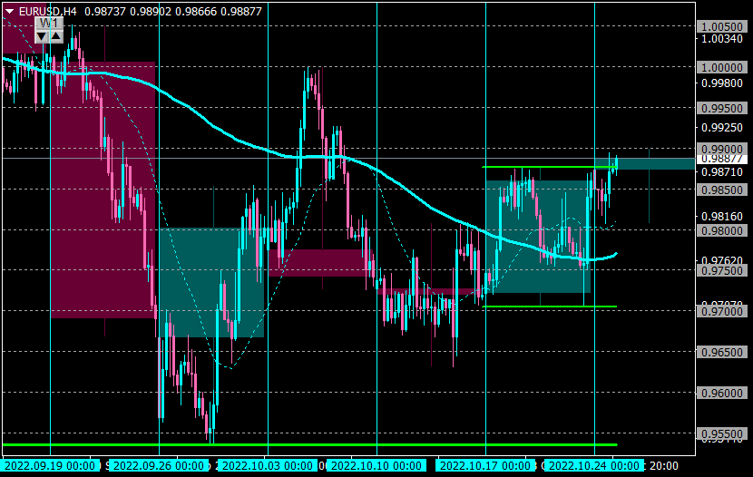This screenshot has width=753, height=477.
Task: Click the 2022.09.19 00:00 date marker
Action: click(50, 466)
